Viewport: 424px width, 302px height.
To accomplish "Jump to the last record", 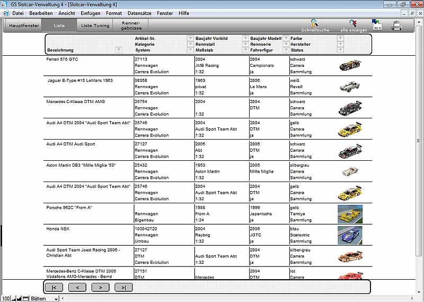I will click(123, 287).
